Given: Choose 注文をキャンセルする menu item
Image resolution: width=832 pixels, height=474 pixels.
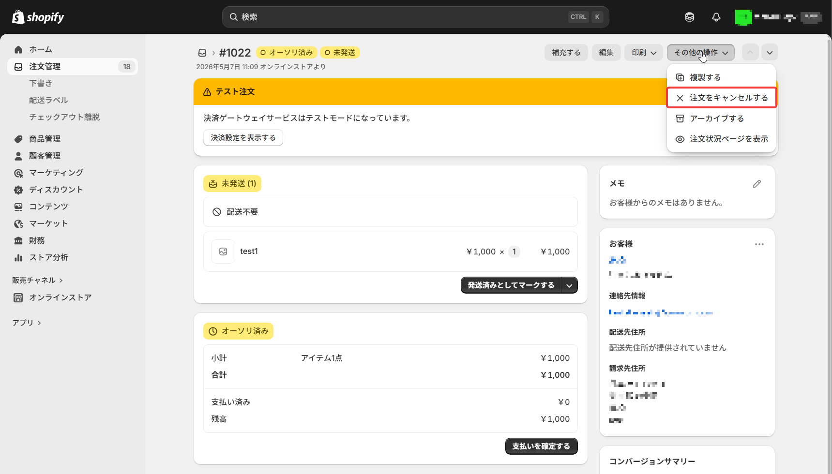Looking at the screenshot, I should [x=722, y=98].
